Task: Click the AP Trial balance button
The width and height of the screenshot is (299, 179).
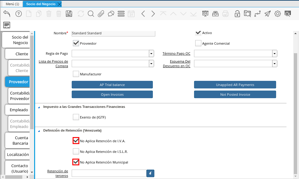Action: 112,85
